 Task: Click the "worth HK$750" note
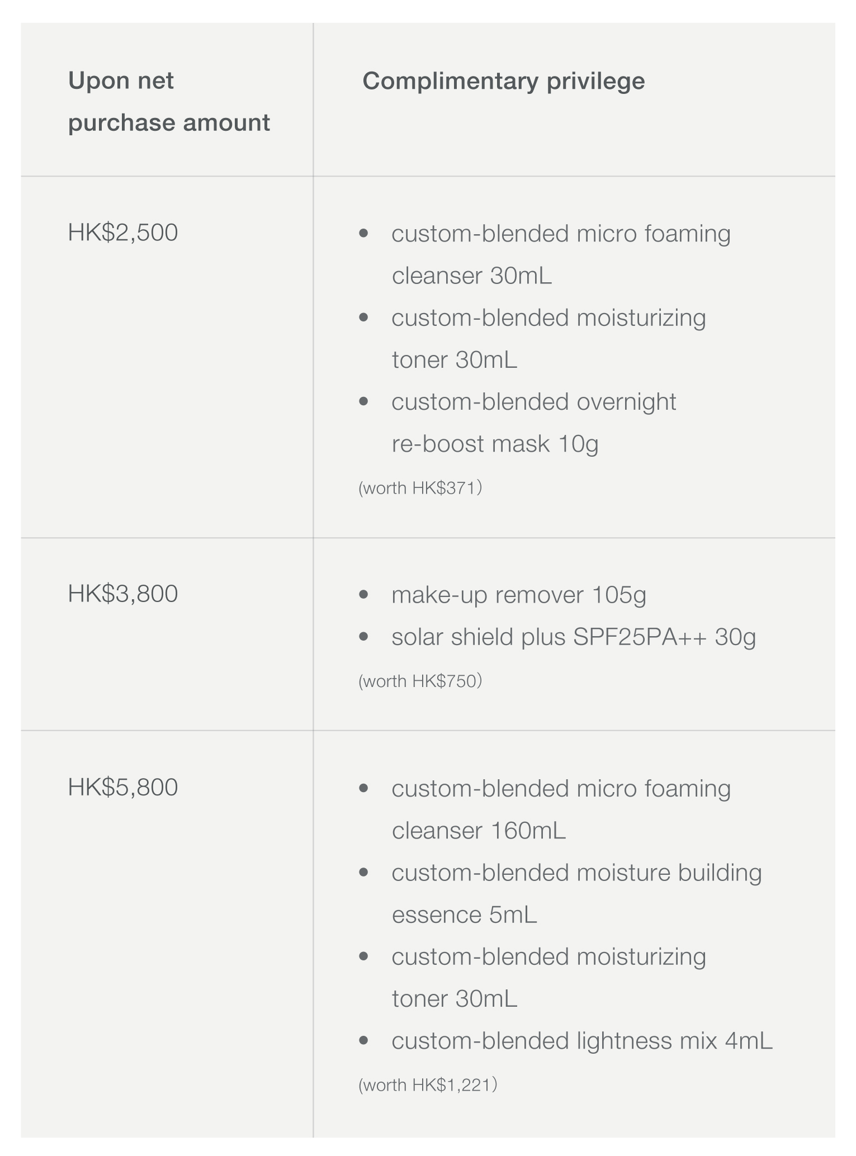[x=420, y=681]
